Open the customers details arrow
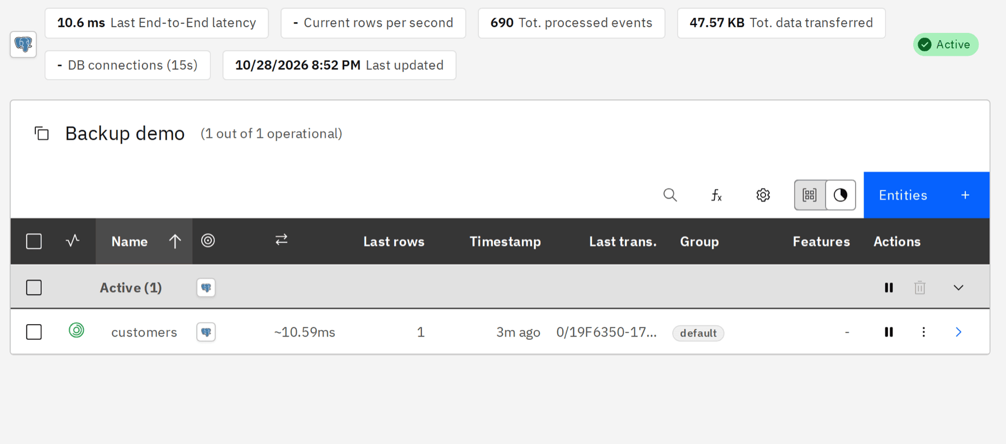 (958, 332)
